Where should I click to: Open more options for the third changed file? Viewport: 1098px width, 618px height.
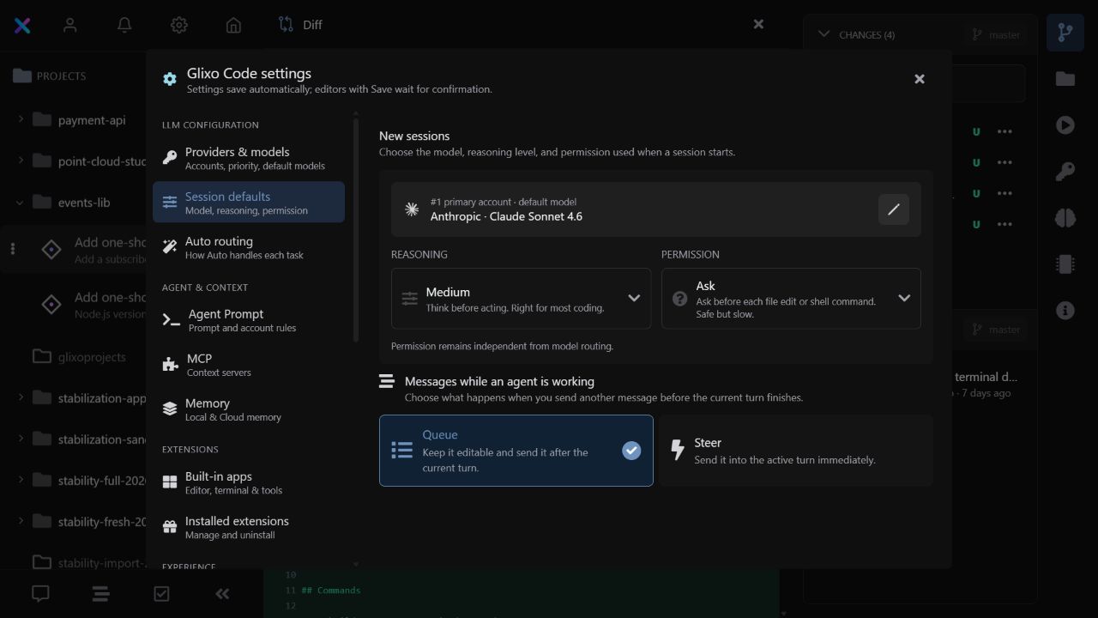1004,193
